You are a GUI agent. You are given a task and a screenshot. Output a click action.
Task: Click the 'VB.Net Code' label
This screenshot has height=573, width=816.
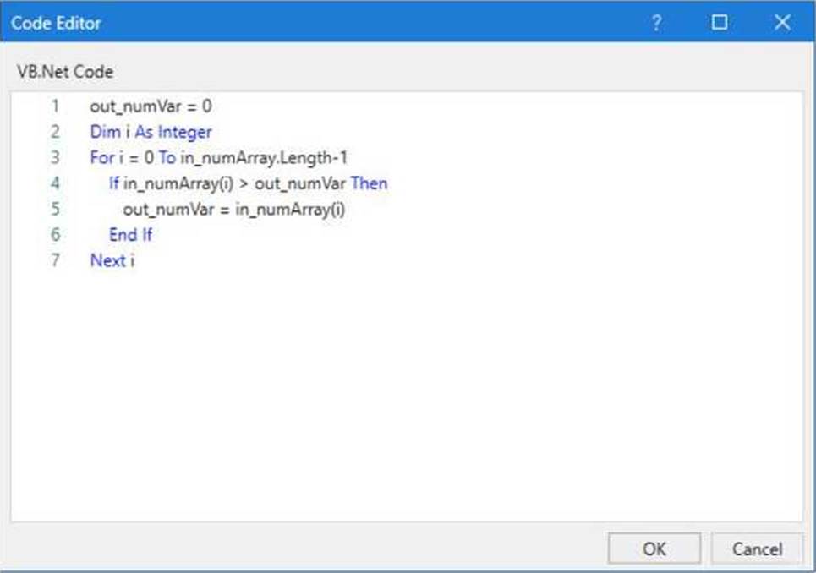tap(65, 73)
